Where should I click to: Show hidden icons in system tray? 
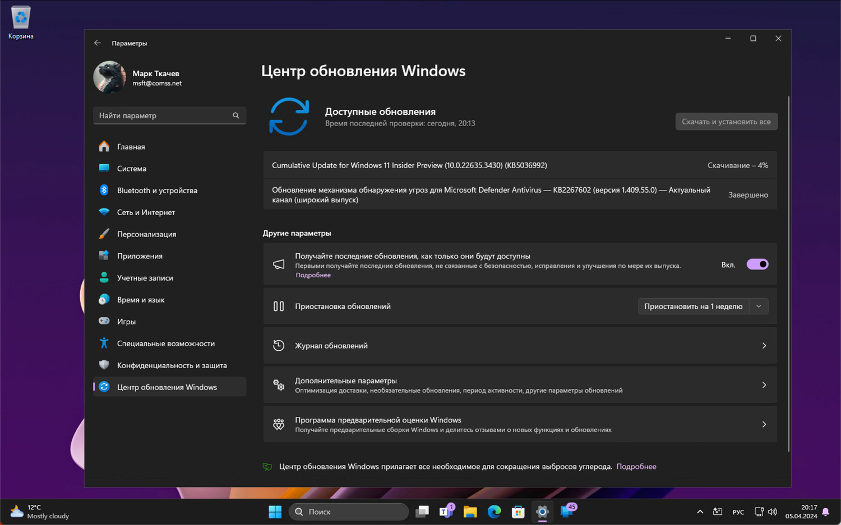click(700, 512)
